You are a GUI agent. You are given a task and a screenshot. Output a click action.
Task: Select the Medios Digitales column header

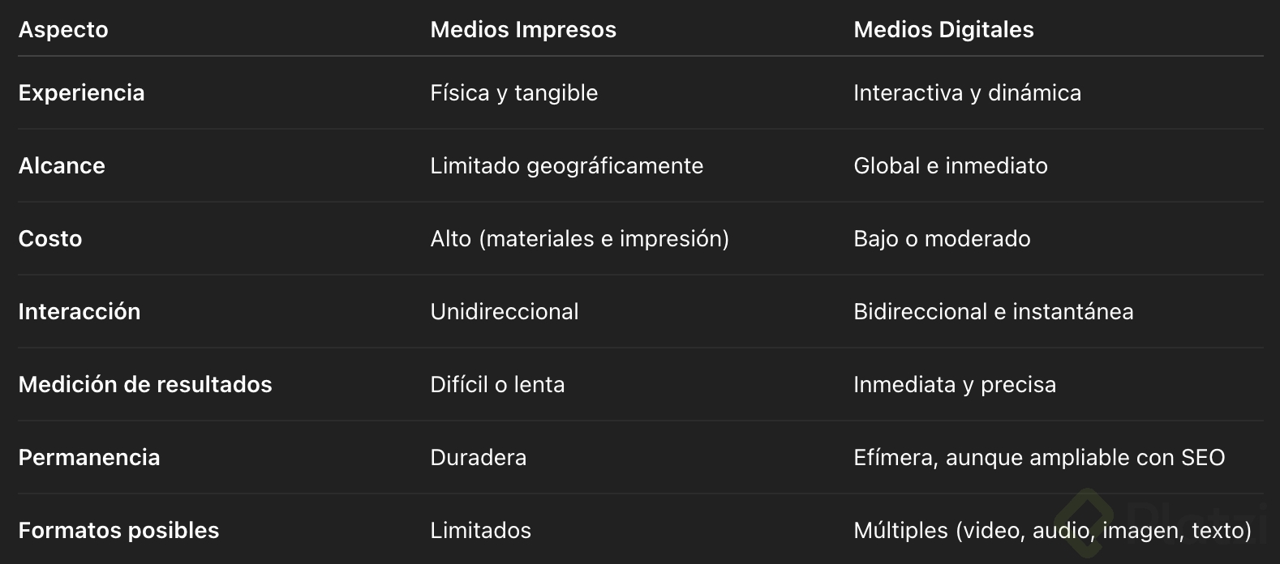(943, 30)
